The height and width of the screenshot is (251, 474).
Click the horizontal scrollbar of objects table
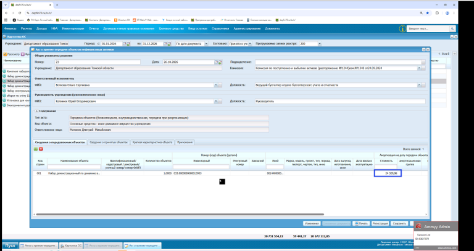[180, 215]
